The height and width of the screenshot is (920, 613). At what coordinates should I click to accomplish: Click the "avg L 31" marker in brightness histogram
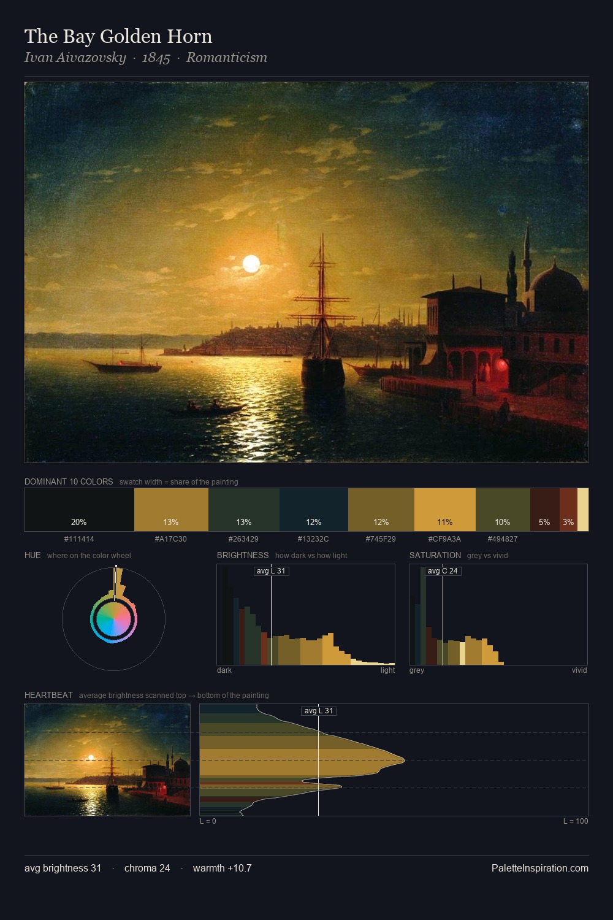coord(271,571)
